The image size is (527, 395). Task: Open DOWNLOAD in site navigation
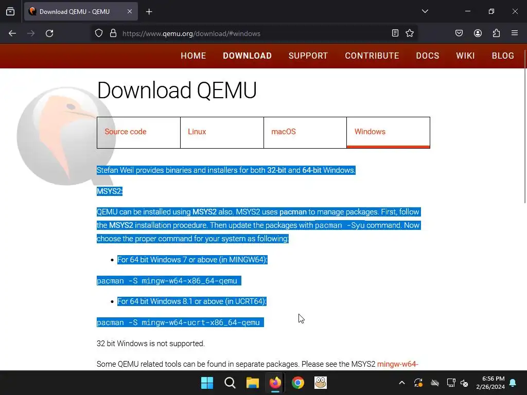tap(248, 56)
